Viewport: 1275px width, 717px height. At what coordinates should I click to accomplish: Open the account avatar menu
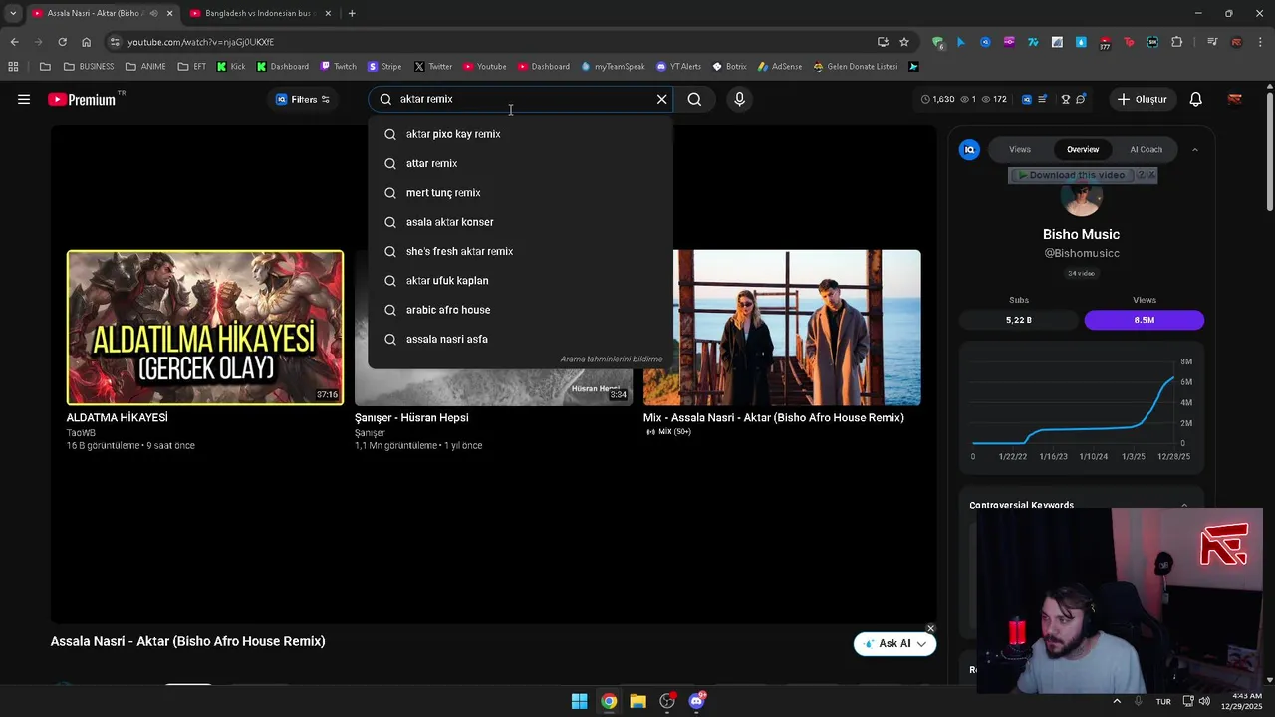[1235, 99]
